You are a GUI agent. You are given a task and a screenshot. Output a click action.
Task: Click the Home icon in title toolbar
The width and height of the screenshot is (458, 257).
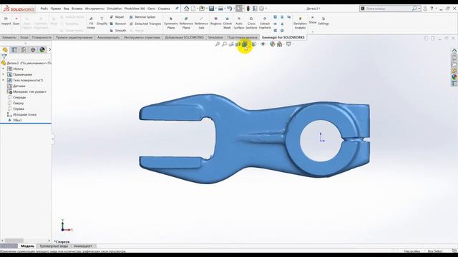[x=186, y=9]
